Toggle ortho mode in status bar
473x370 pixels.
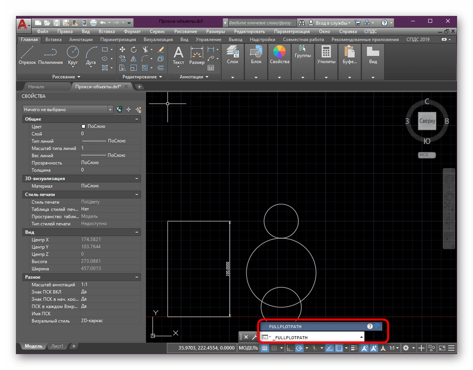click(x=289, y=348)
